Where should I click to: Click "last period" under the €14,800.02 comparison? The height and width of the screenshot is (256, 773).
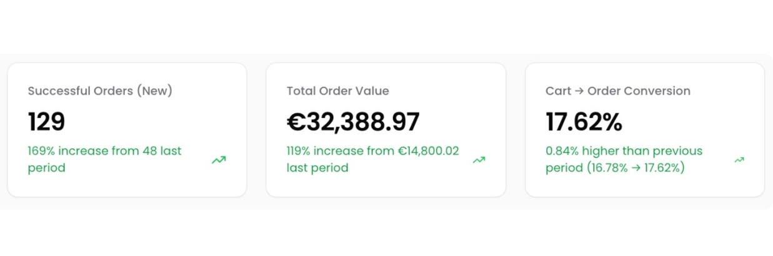point(317,168)
